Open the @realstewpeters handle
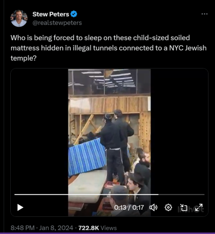Image resolution: width=215 pixels, height=234 pixels. point(57,23)
